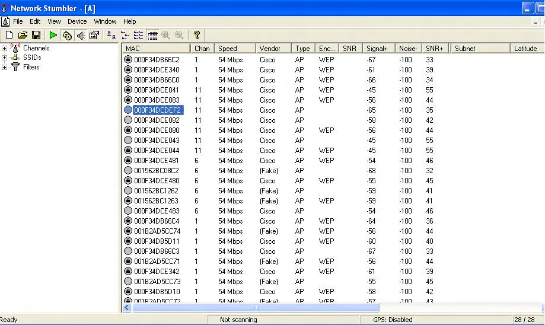Sort by the Speed column header

(235, 48)
